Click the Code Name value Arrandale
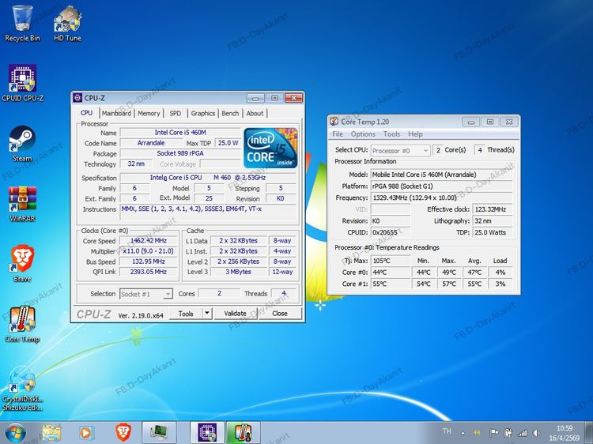Screen dimensions: 593x444 click(151, 143)
